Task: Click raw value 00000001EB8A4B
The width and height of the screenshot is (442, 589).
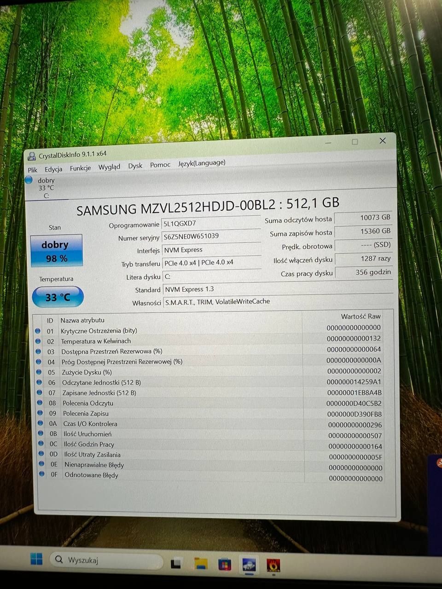Action: click(x=355, y=393)
